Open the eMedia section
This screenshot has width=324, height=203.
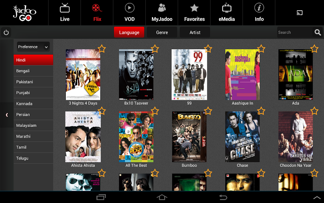(x=227, y=13)
